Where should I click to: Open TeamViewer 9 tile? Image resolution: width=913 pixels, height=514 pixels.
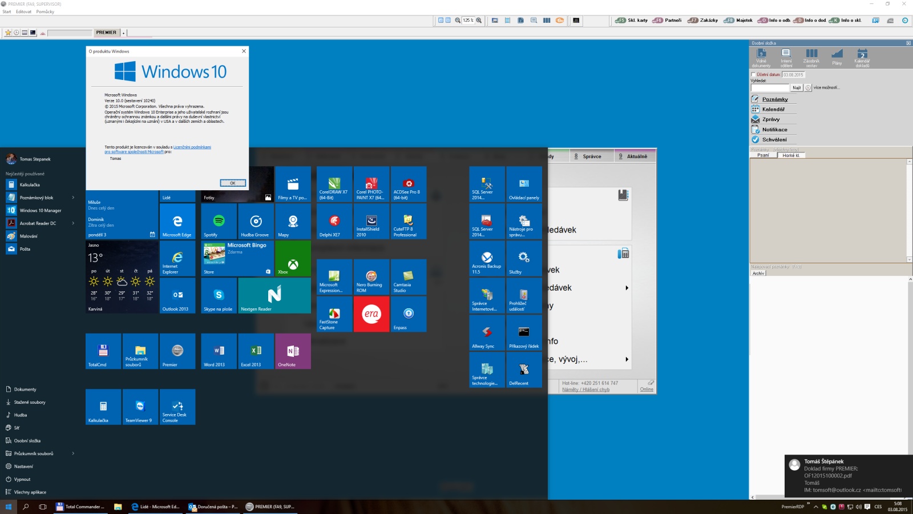click(140, 407)
